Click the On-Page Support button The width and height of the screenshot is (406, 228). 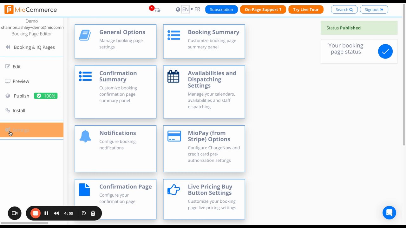[x=263, y=9]
